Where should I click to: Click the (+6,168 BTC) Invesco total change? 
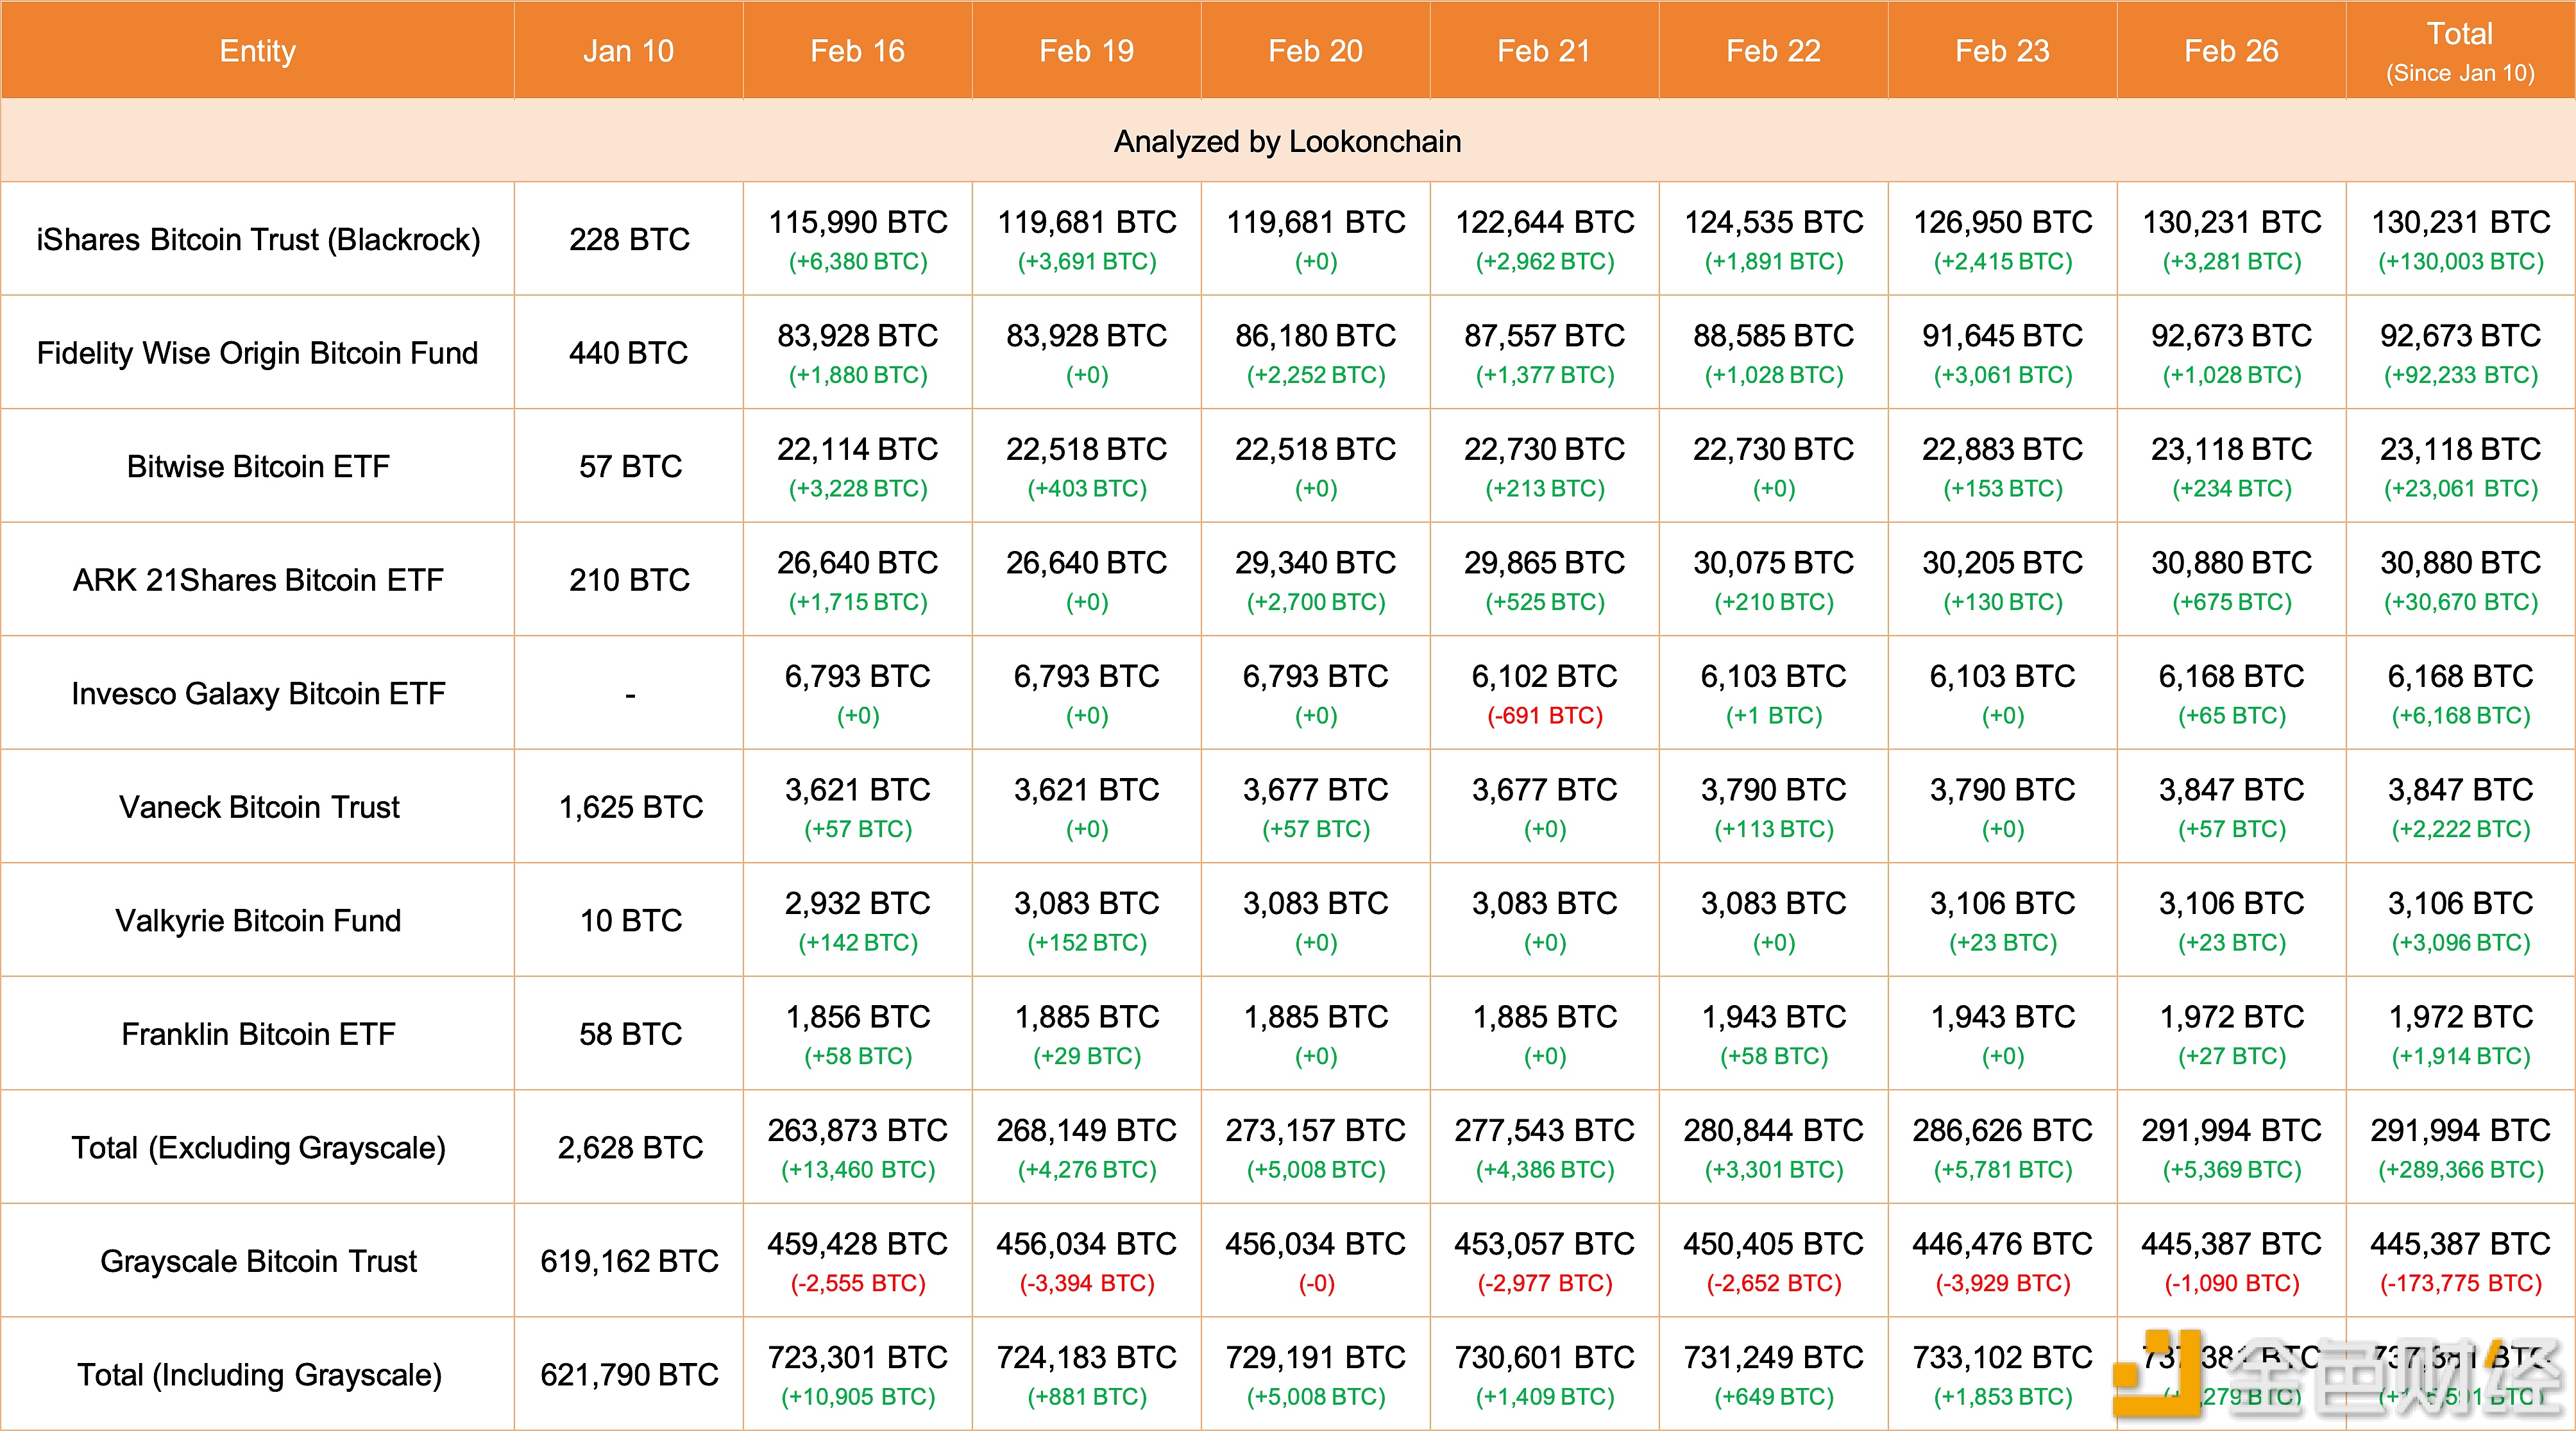[x=2460, y=716]
